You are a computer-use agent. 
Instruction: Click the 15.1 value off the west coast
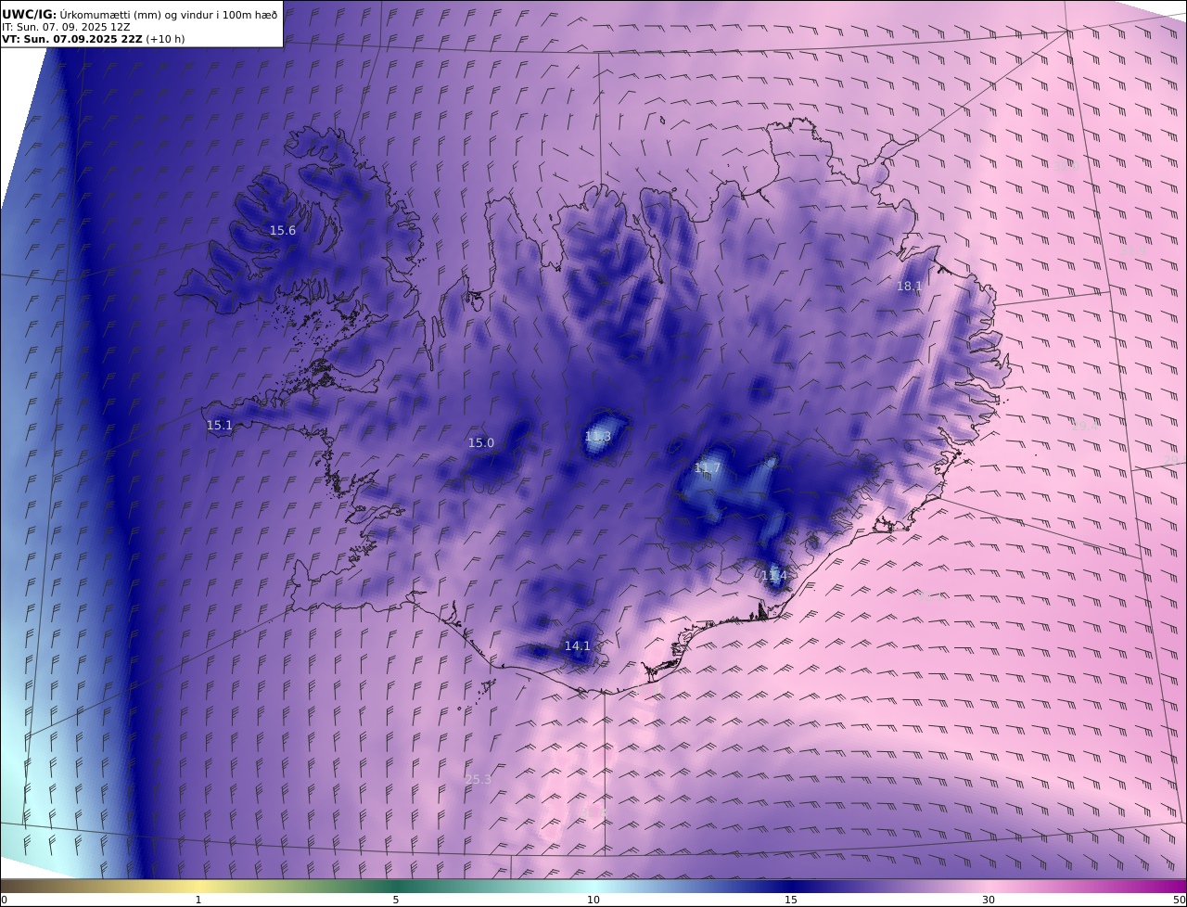point(220,426)
